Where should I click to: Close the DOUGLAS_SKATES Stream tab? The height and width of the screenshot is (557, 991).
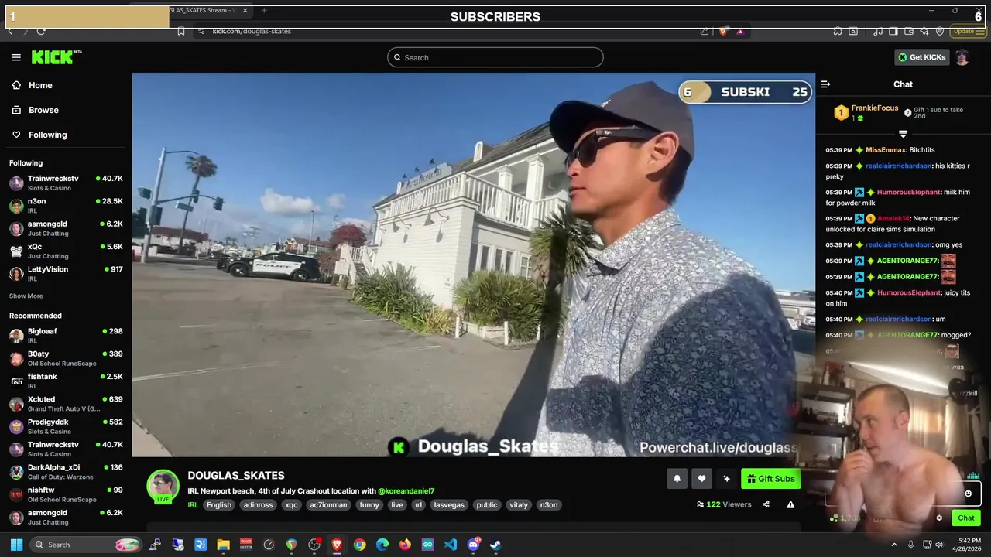pos(245,10)
